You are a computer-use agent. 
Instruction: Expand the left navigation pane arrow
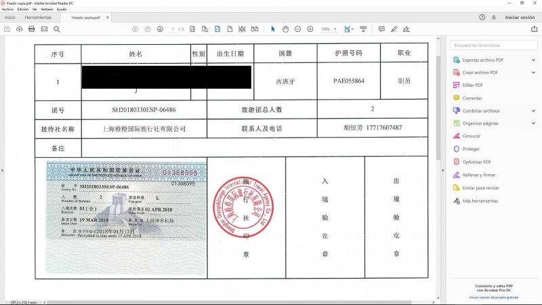[3, 170]
